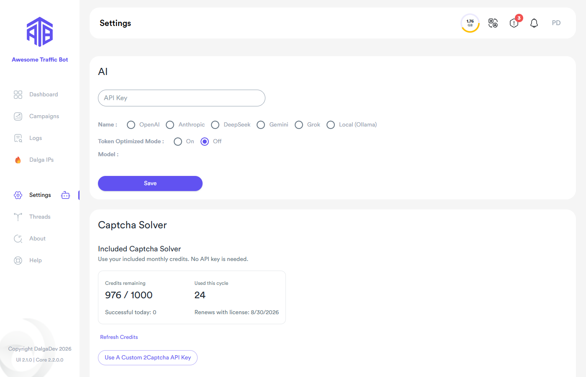Click the Dashboard grid icon
This screenshot has height=377, width=586.
18,95
